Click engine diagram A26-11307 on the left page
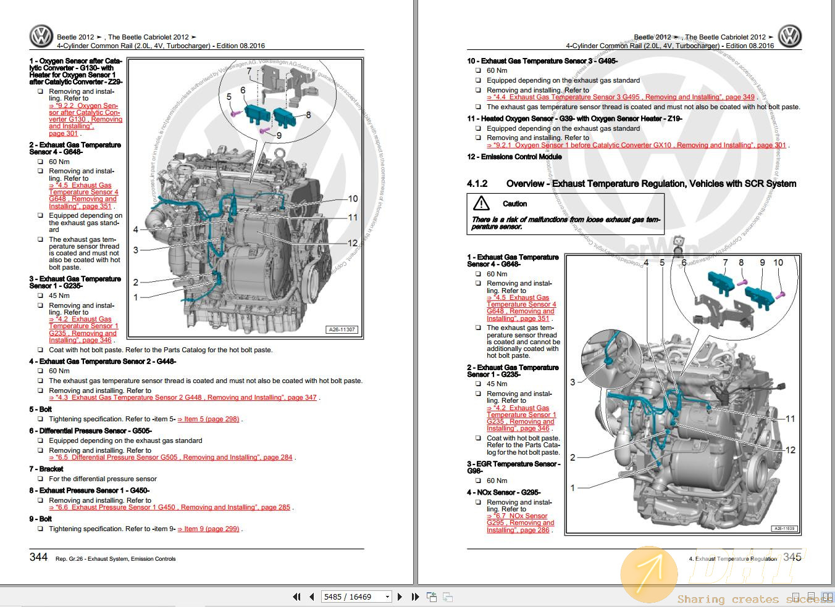 tap(245, 197)
